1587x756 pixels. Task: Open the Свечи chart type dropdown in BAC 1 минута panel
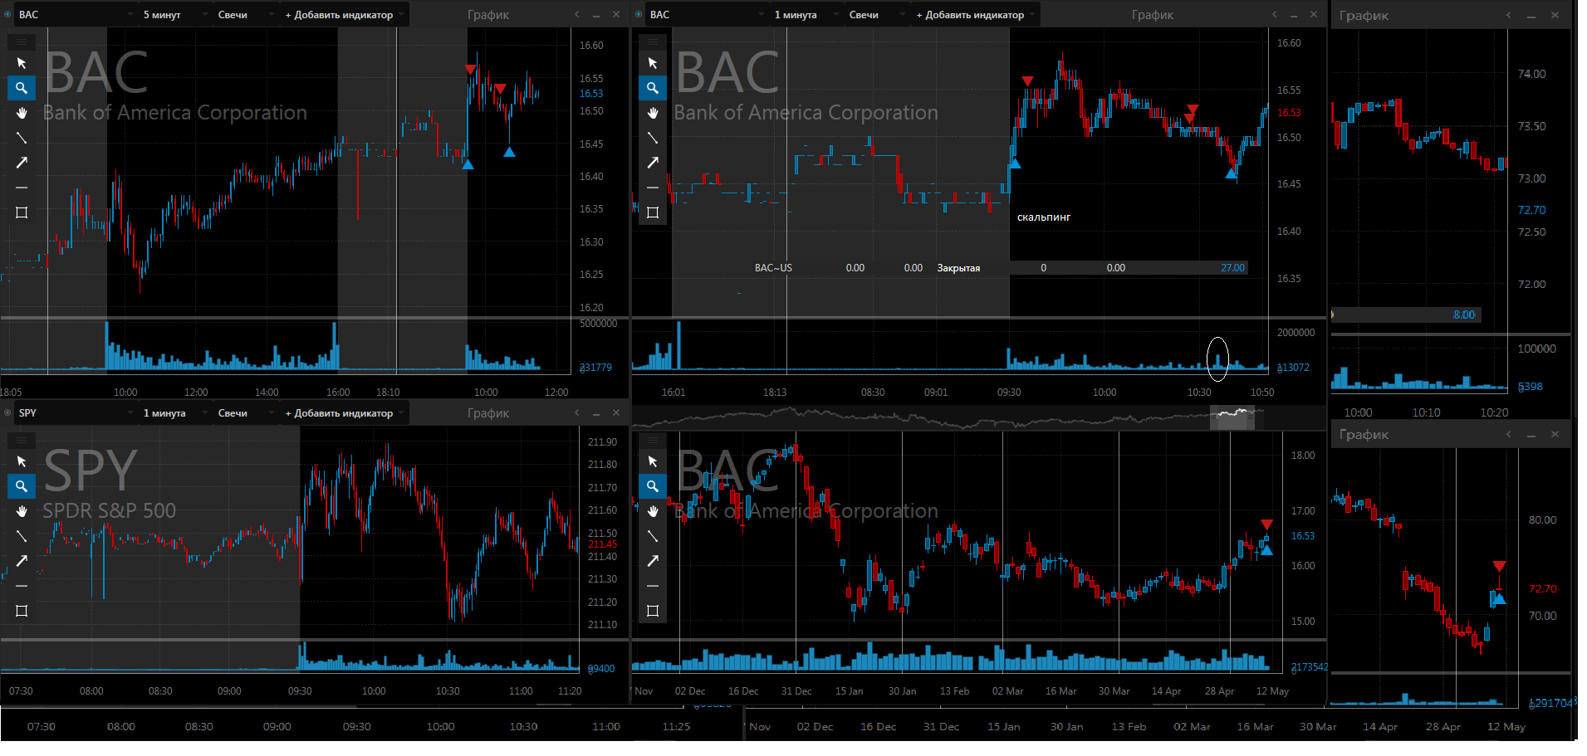pyautogui.click(x=876, y=15)
